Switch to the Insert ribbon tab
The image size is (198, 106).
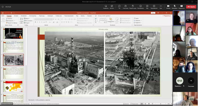click(x=16, y=16)
